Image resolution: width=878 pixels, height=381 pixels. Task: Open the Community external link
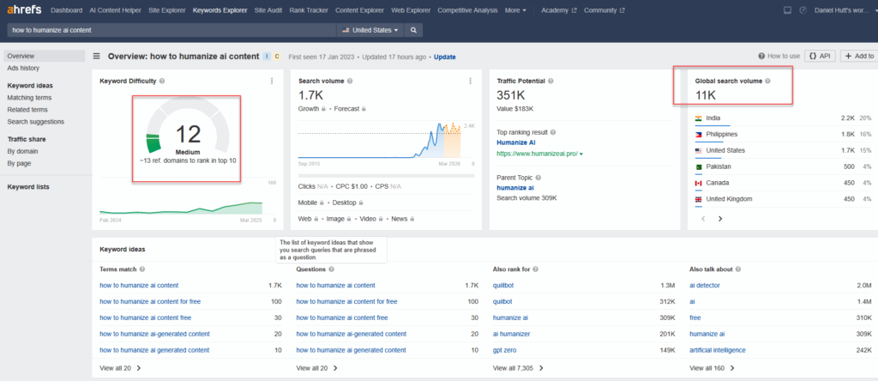(x=604, y=10)
